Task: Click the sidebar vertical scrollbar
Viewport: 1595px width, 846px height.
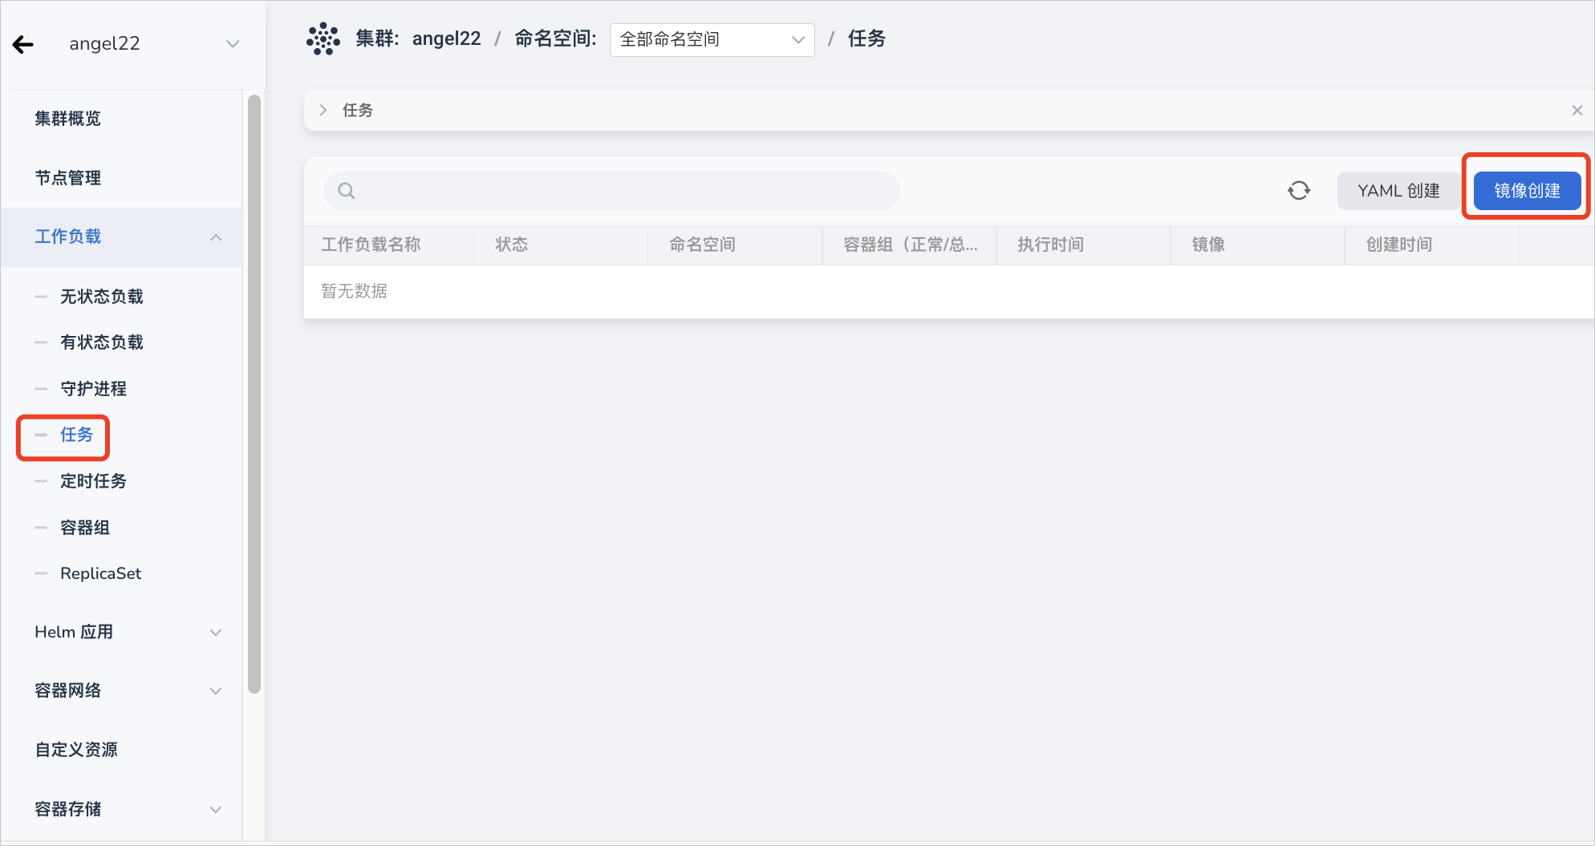Action: pyautogui.click(x=254, y=393)
